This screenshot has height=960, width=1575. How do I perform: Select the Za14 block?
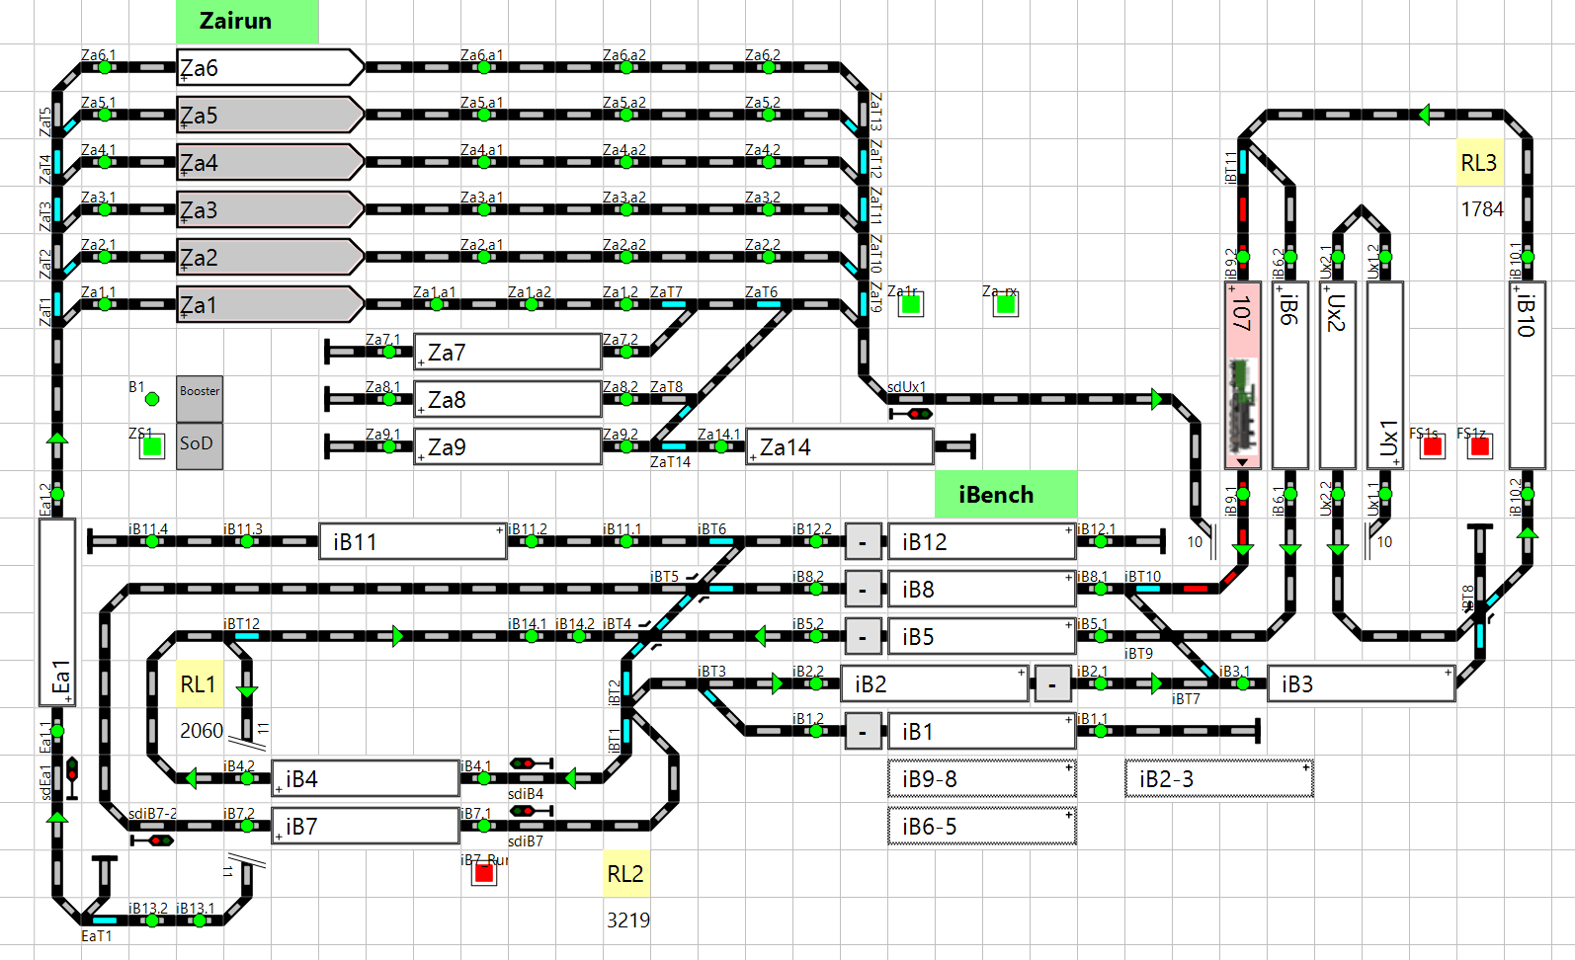(x=840, y=446)
